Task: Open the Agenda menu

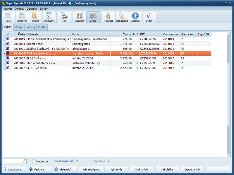Action: (x=7, y=9)
